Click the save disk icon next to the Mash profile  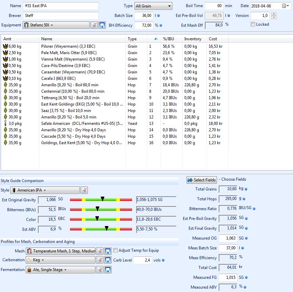tap(108, 251)
